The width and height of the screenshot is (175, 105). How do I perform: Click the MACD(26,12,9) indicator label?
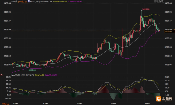pyautogui.click(x=18, y=75)
